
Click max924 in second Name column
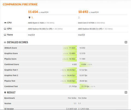click(x=82, y=35)
